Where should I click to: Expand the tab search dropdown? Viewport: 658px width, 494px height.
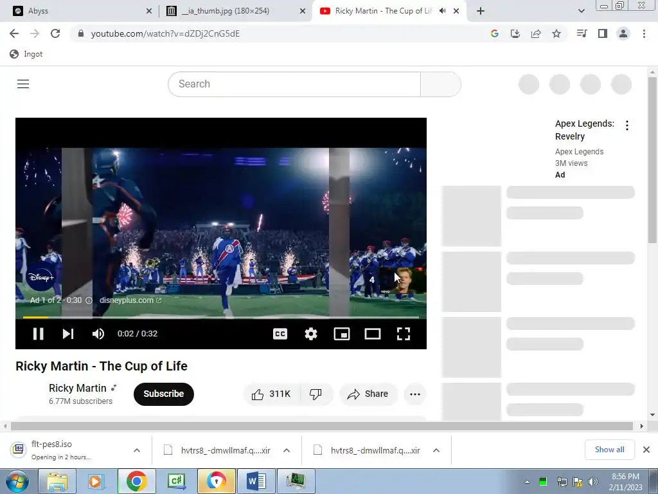click(581, 11)
